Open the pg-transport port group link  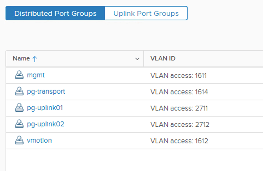46,91
